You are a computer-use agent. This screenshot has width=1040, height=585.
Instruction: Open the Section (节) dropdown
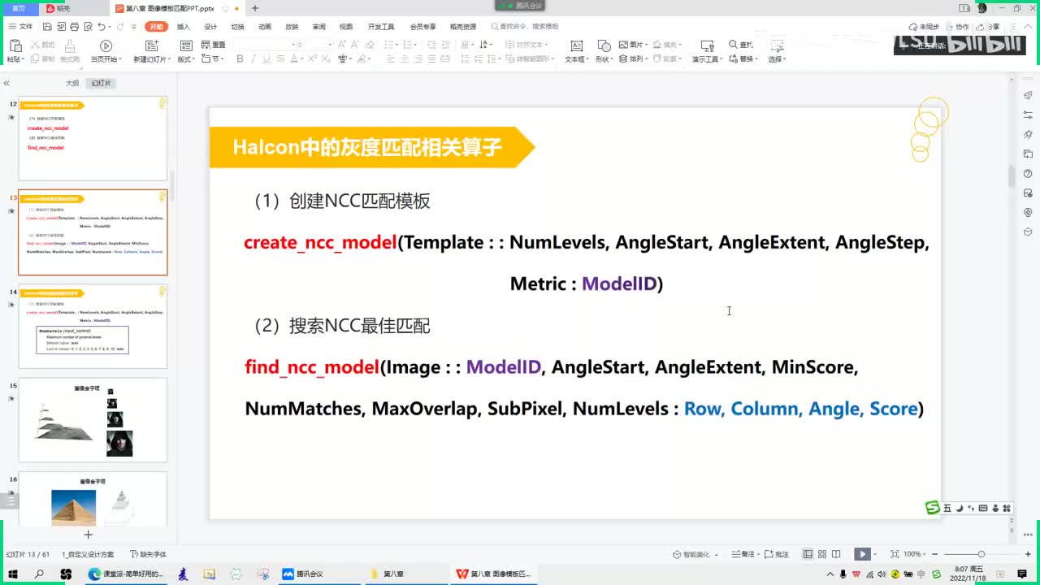213,59
